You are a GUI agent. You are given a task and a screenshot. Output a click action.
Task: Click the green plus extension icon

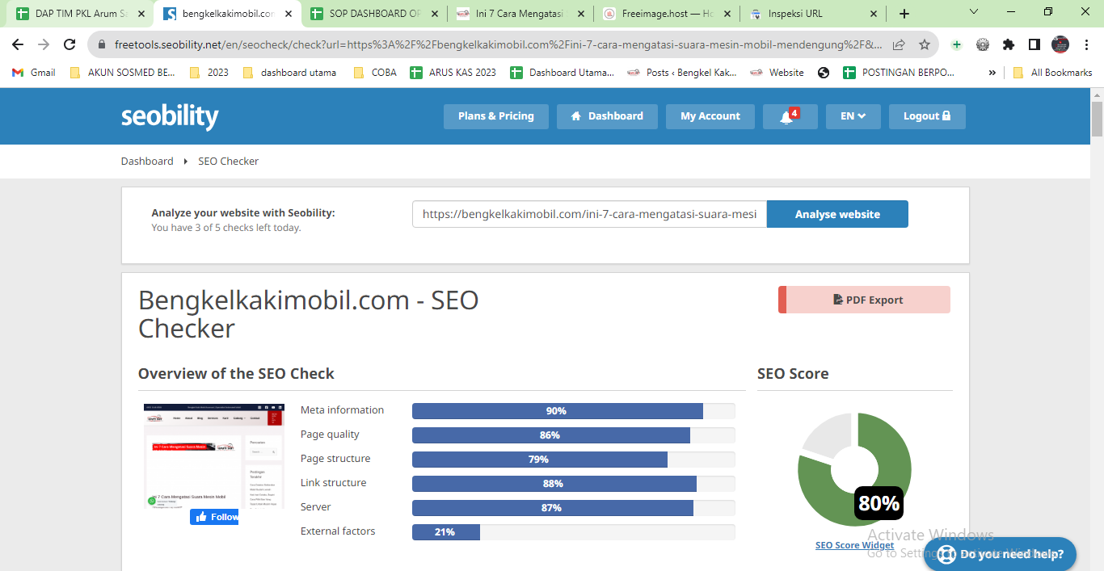click(x=957, y=44)
